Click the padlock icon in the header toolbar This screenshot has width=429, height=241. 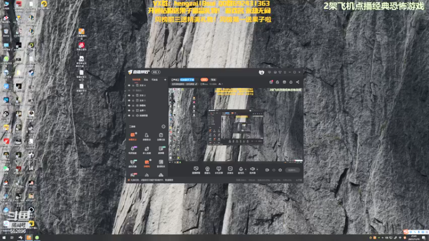(277, 82)
